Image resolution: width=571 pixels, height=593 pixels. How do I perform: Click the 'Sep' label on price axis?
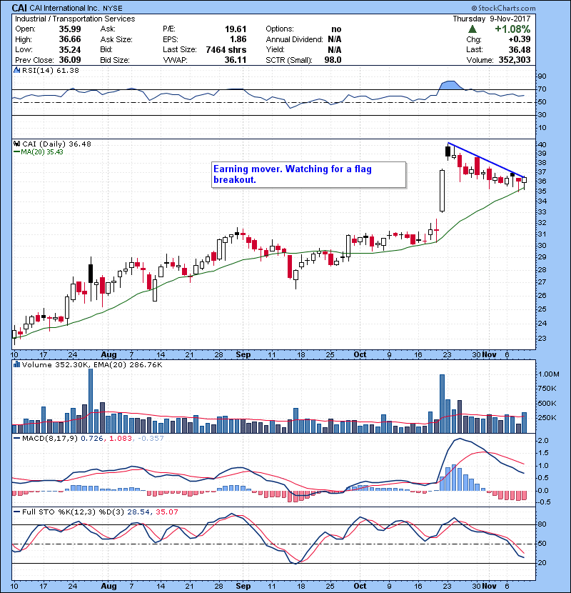[243, 355]
